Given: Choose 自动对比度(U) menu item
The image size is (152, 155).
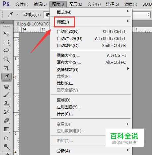Looking at the screenshot, I should [x=91, y=39].
